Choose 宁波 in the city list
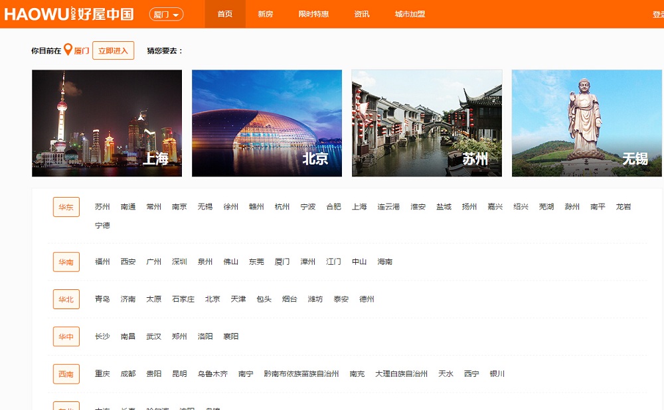Screen dimensions: 664x410 (308, 206)
